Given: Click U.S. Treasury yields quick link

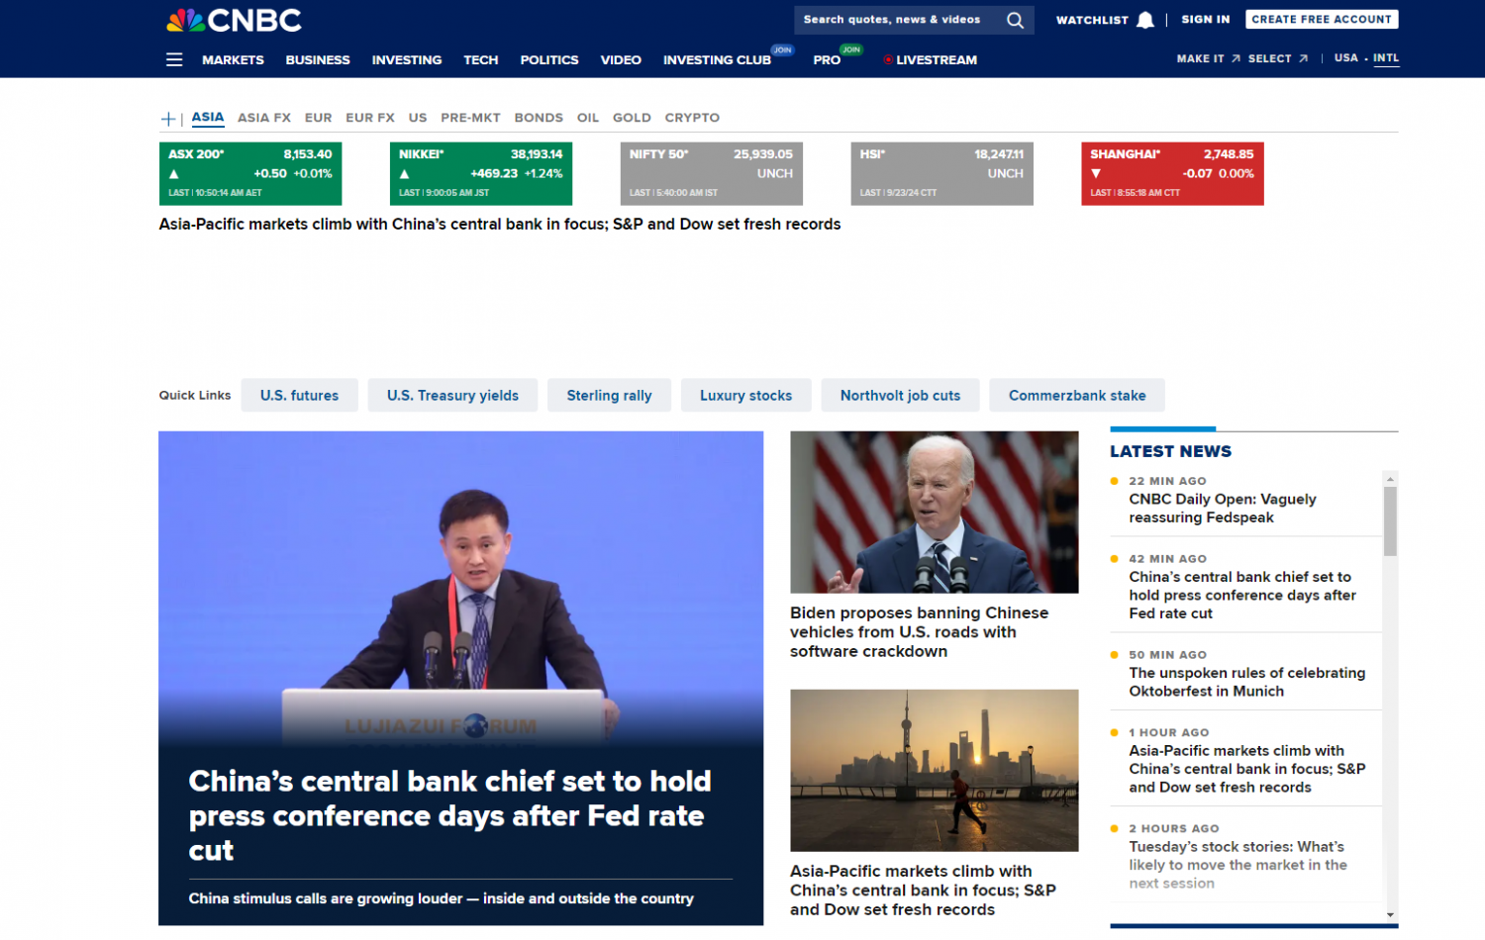Looking at the screenshot, I should point(452,395).
